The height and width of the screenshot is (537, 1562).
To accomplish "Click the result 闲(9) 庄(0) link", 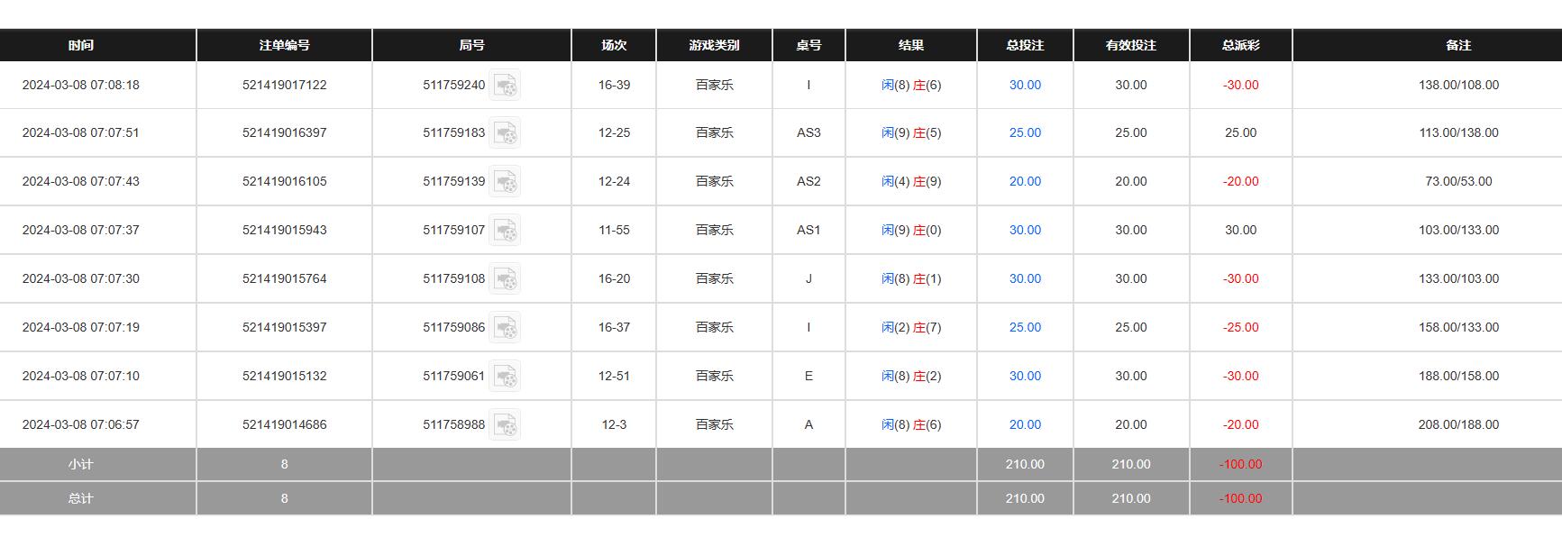I will [x=911, y=231].
